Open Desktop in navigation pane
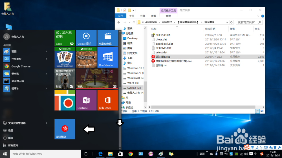 point(132,39)
